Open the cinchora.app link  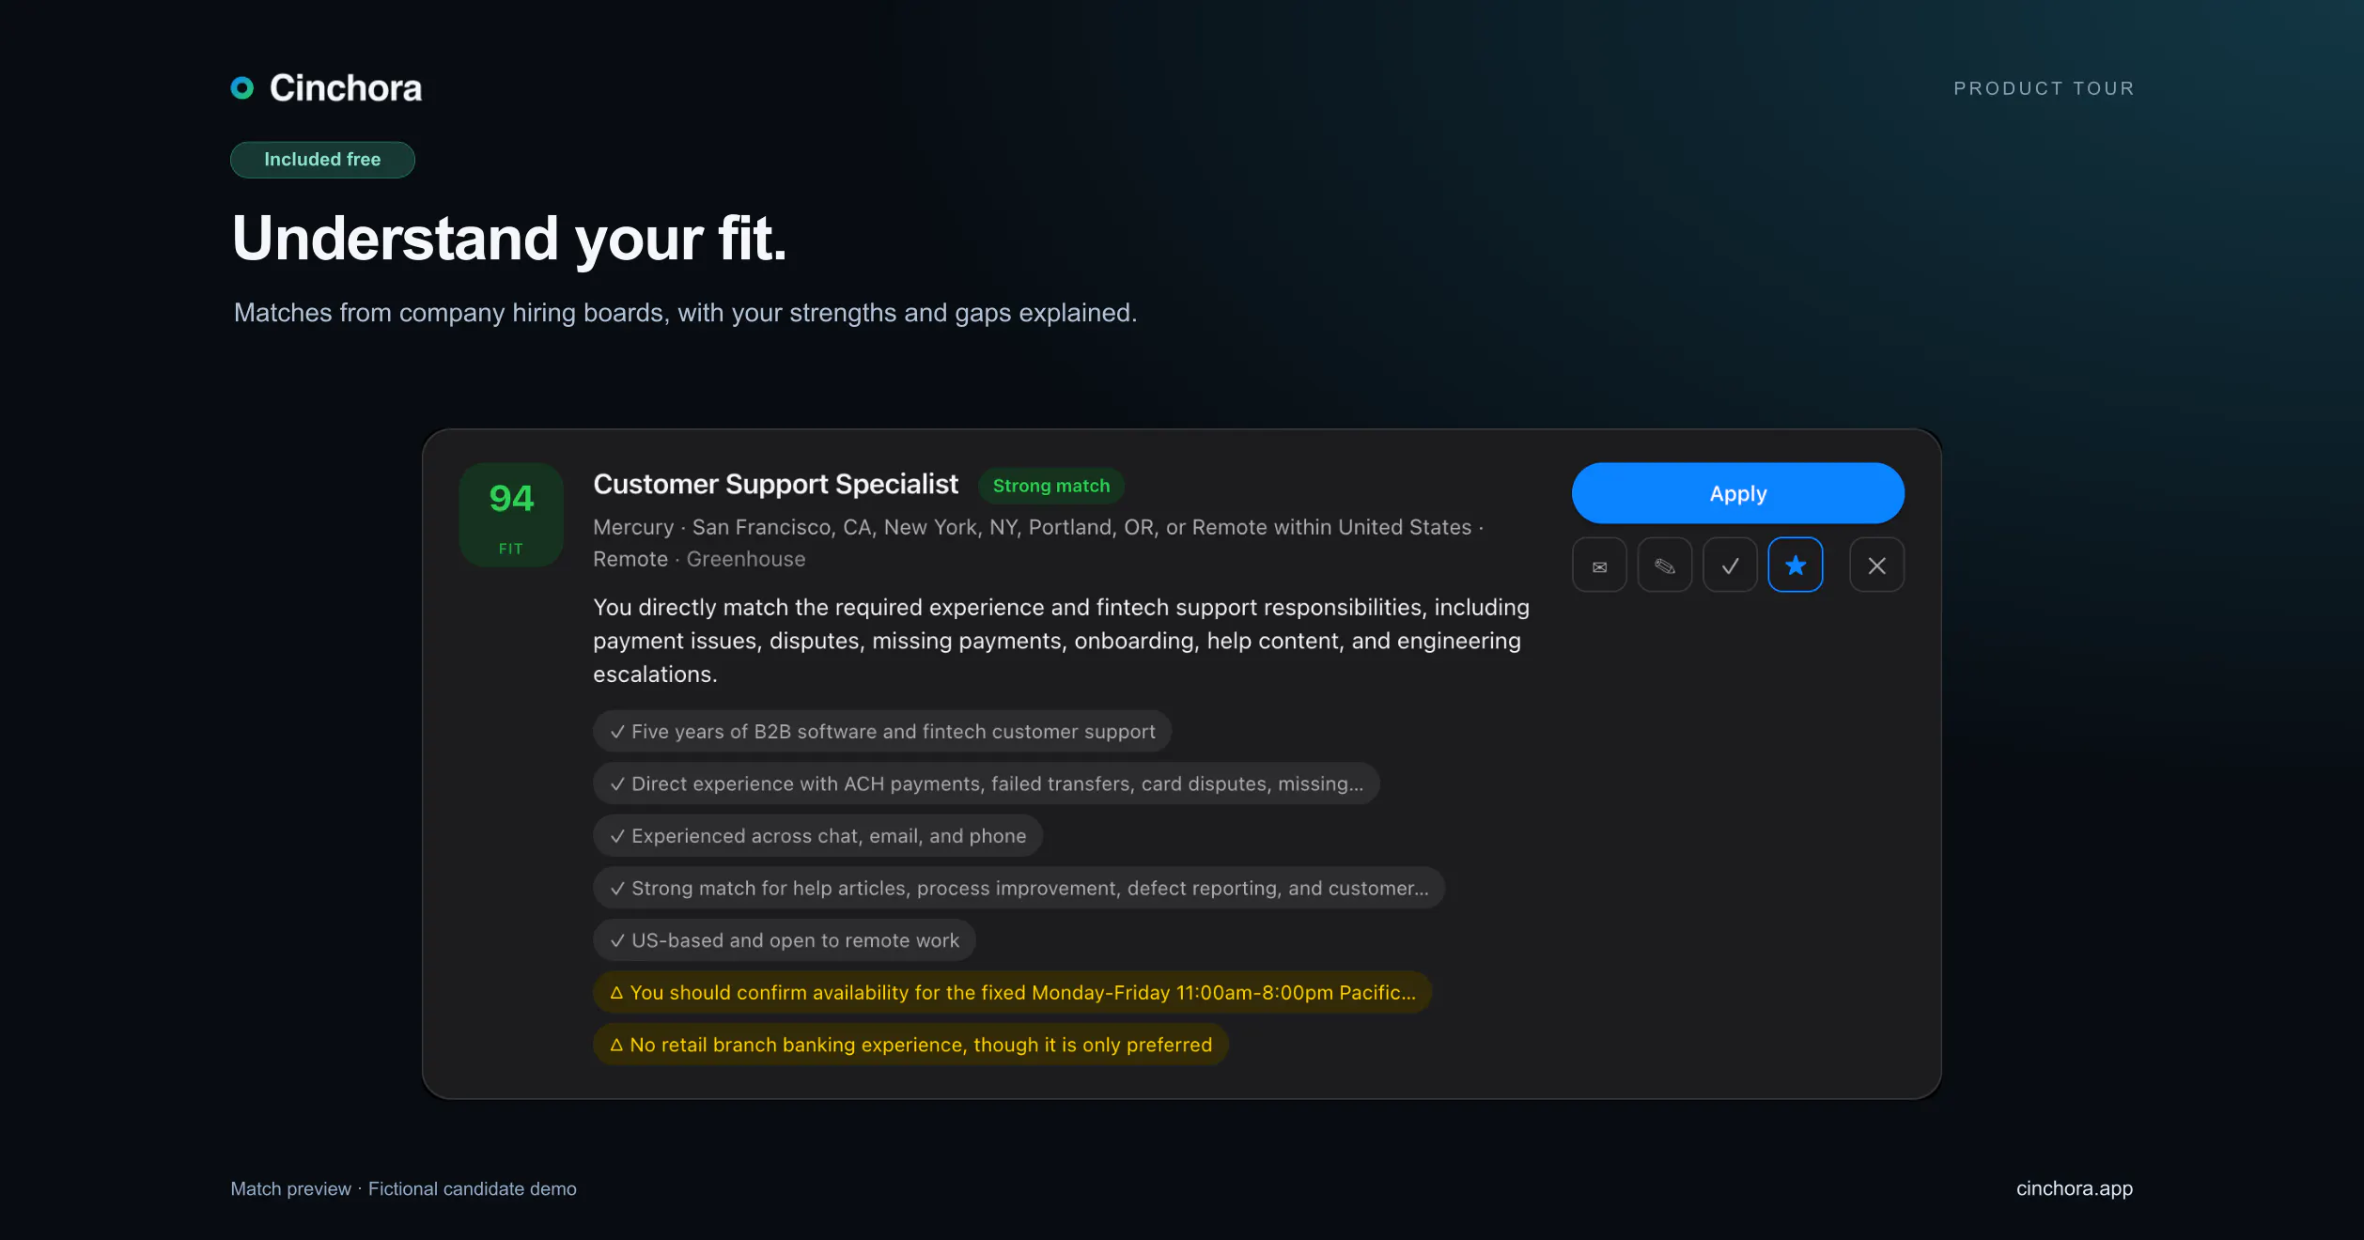(x=2074, y=1188)
